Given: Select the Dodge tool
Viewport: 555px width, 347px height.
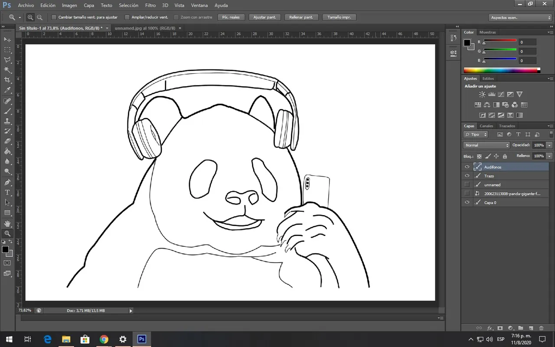Looking at the screenshot, I should 7,172.
